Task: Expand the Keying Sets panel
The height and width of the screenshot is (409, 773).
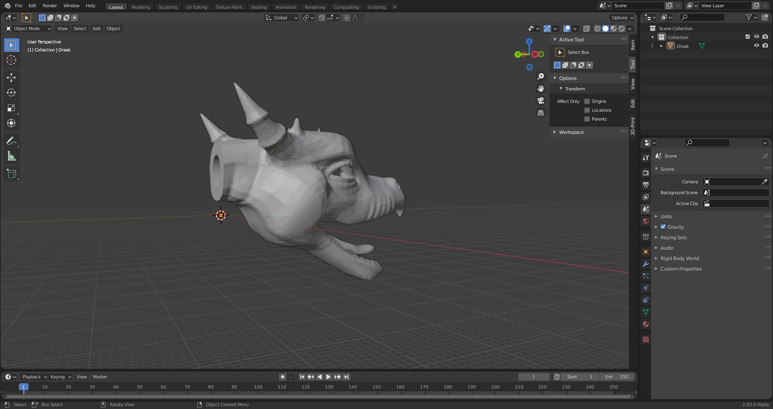Action: point(673,238)
